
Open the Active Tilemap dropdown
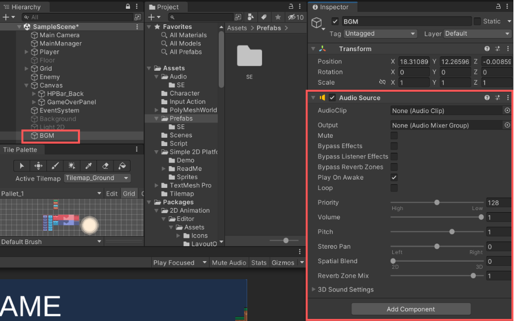tap(97, 178)
